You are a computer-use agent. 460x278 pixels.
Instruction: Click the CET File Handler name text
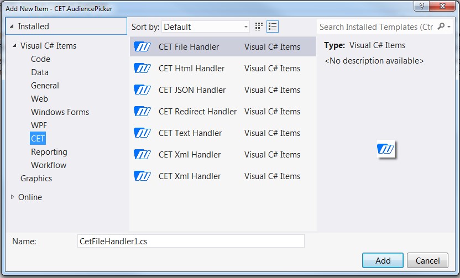pyautogui.click(x=189, y=46)
